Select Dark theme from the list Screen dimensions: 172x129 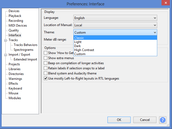point(78,46)
